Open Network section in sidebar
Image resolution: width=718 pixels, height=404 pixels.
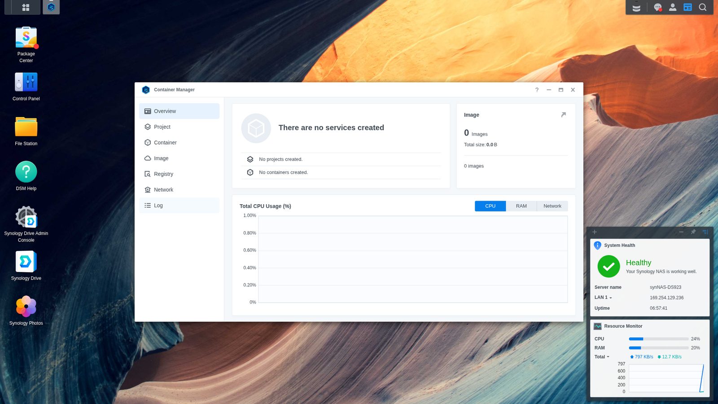[x=179, y=190]
